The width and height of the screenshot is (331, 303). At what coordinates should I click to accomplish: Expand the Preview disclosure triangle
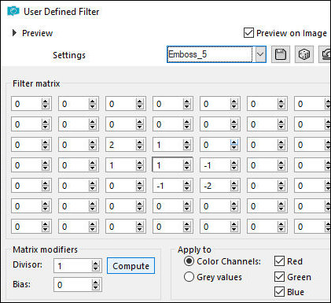(14, 33)
